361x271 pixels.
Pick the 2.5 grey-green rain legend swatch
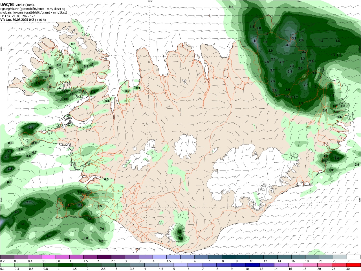coord(108,265)
